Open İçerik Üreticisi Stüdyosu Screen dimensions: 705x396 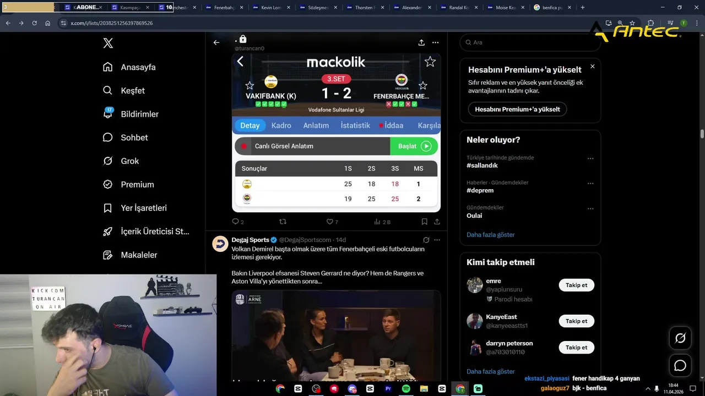[x=146, y=232]
